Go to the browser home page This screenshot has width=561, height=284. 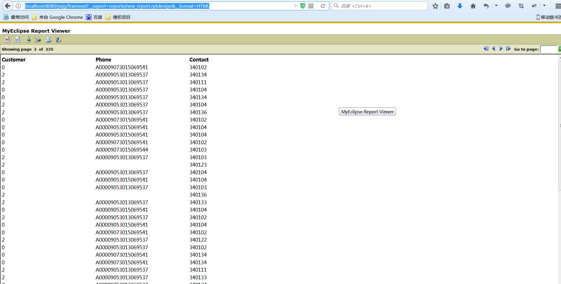pos(473,6)
